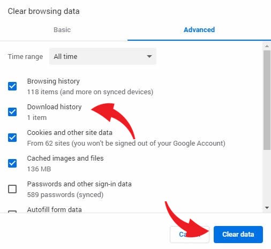Click the Cached images and files label
This screenshot has height=249, width=271.
65,159
